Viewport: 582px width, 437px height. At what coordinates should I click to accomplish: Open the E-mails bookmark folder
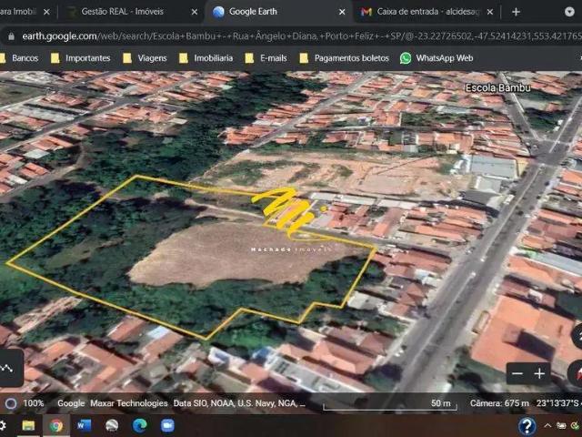[266, 58]
